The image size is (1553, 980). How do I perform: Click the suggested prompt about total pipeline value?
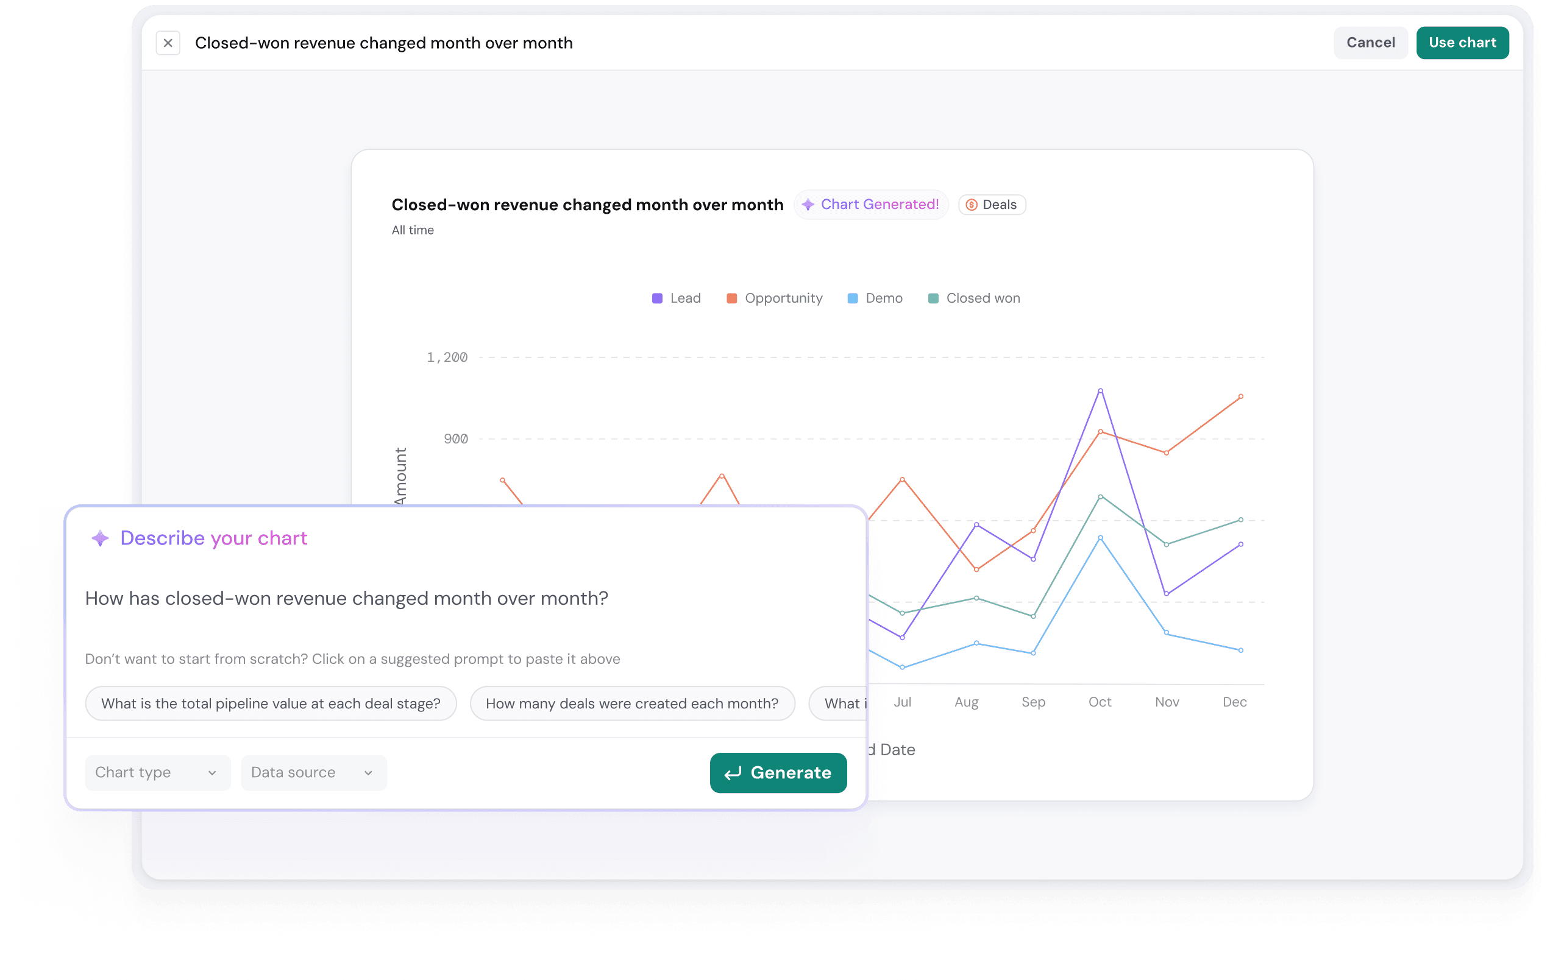click(271, 703)
